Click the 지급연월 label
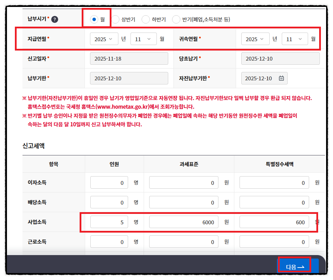The height and width of the screenshot is (280, 333). (37, 39)
